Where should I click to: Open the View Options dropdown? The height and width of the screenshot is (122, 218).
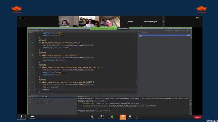pyautogui.click(x=123, y=28)
